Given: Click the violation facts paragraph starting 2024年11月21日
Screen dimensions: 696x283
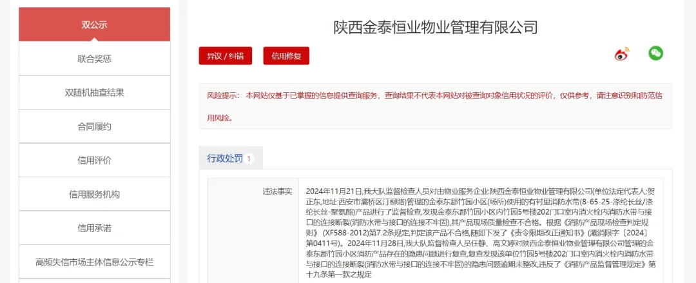Looking at the screenshot, I should [x=481, y=233].
